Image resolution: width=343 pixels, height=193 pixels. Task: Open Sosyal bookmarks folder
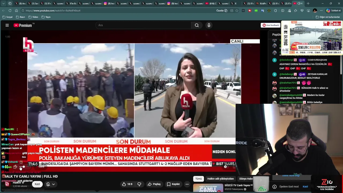coord(8,17)
